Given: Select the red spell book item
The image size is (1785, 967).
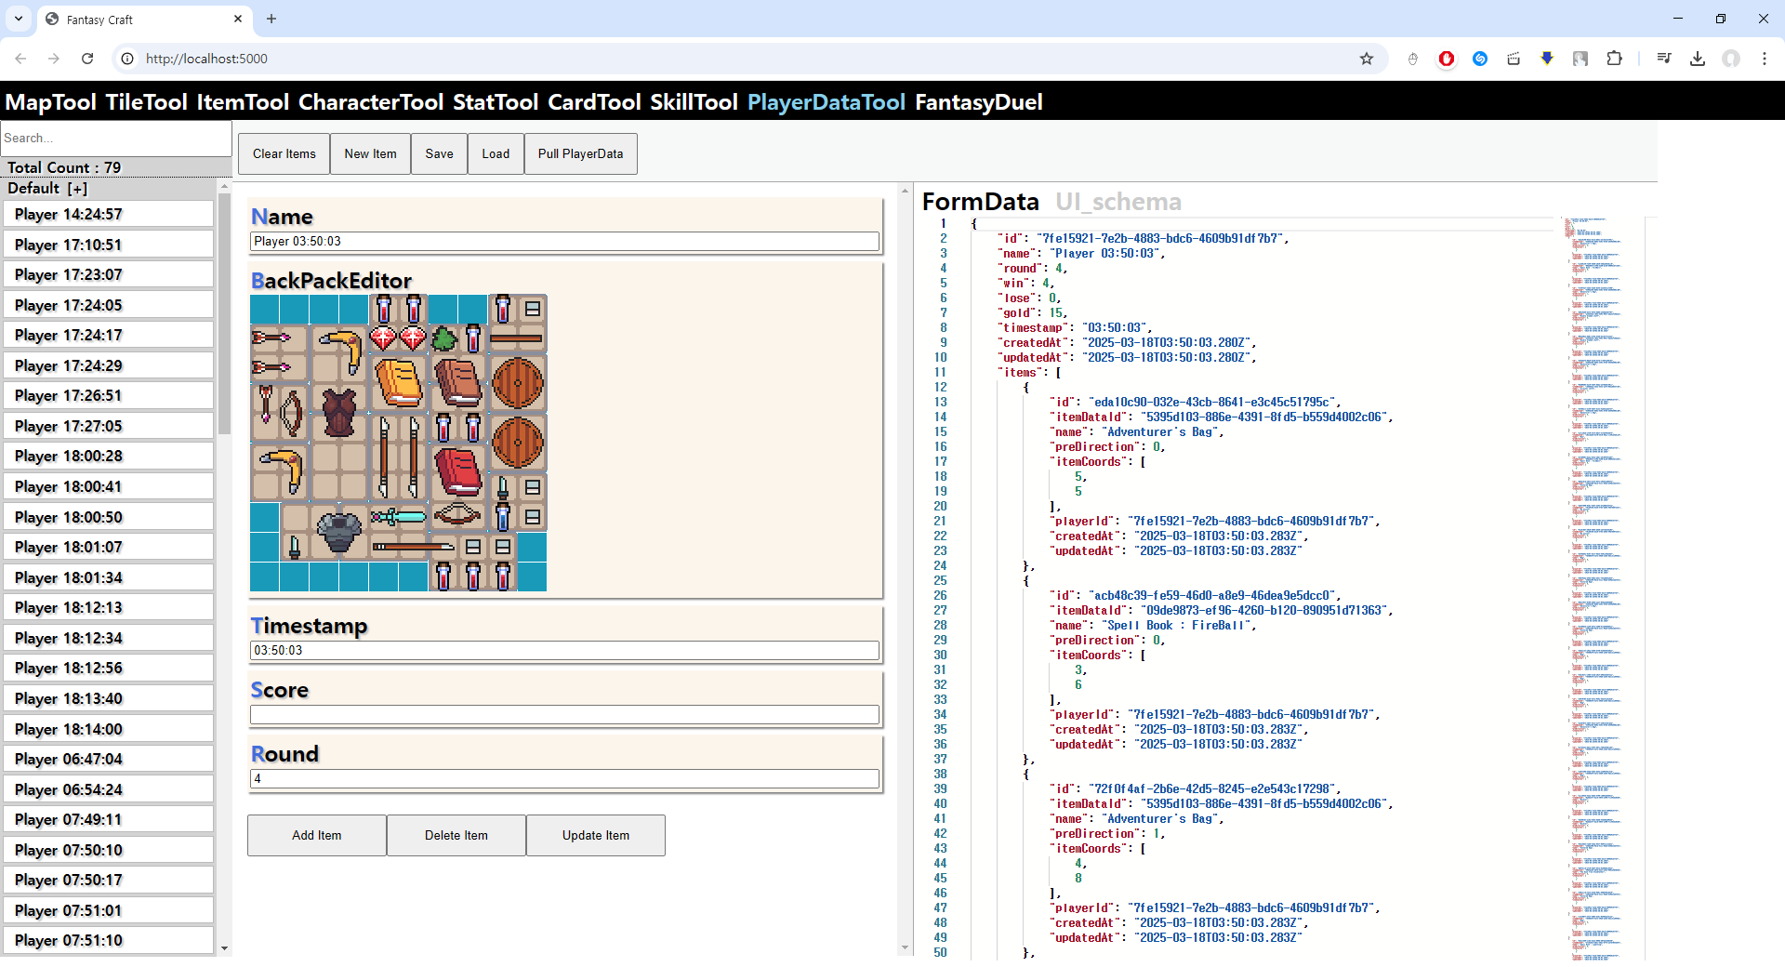Looking at the screenshot, I should [x=457, y=471].
